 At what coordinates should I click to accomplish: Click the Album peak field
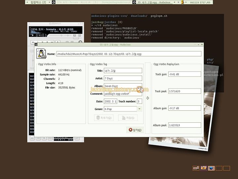184,125
